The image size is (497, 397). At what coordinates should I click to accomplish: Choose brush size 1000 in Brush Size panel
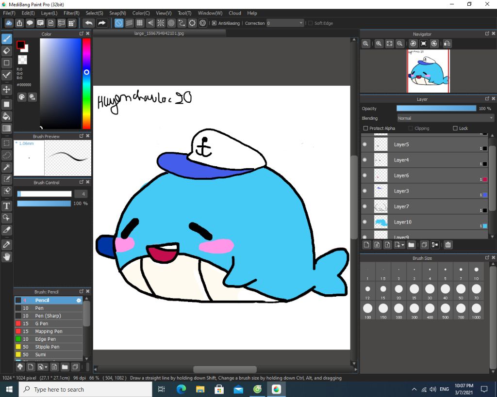476,311
